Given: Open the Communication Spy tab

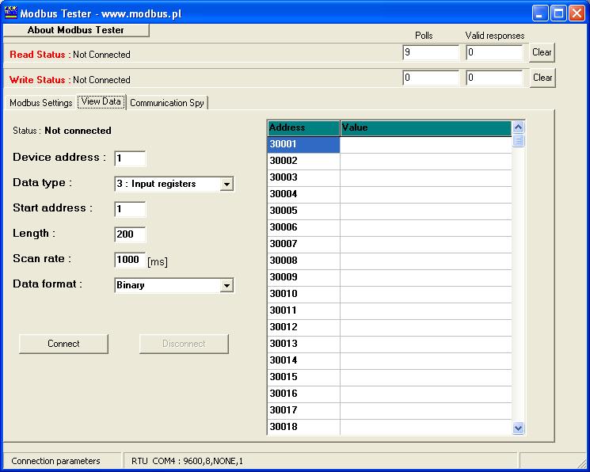Looking at the screenshot, I should pyautogui.click(x=167, y=103).
